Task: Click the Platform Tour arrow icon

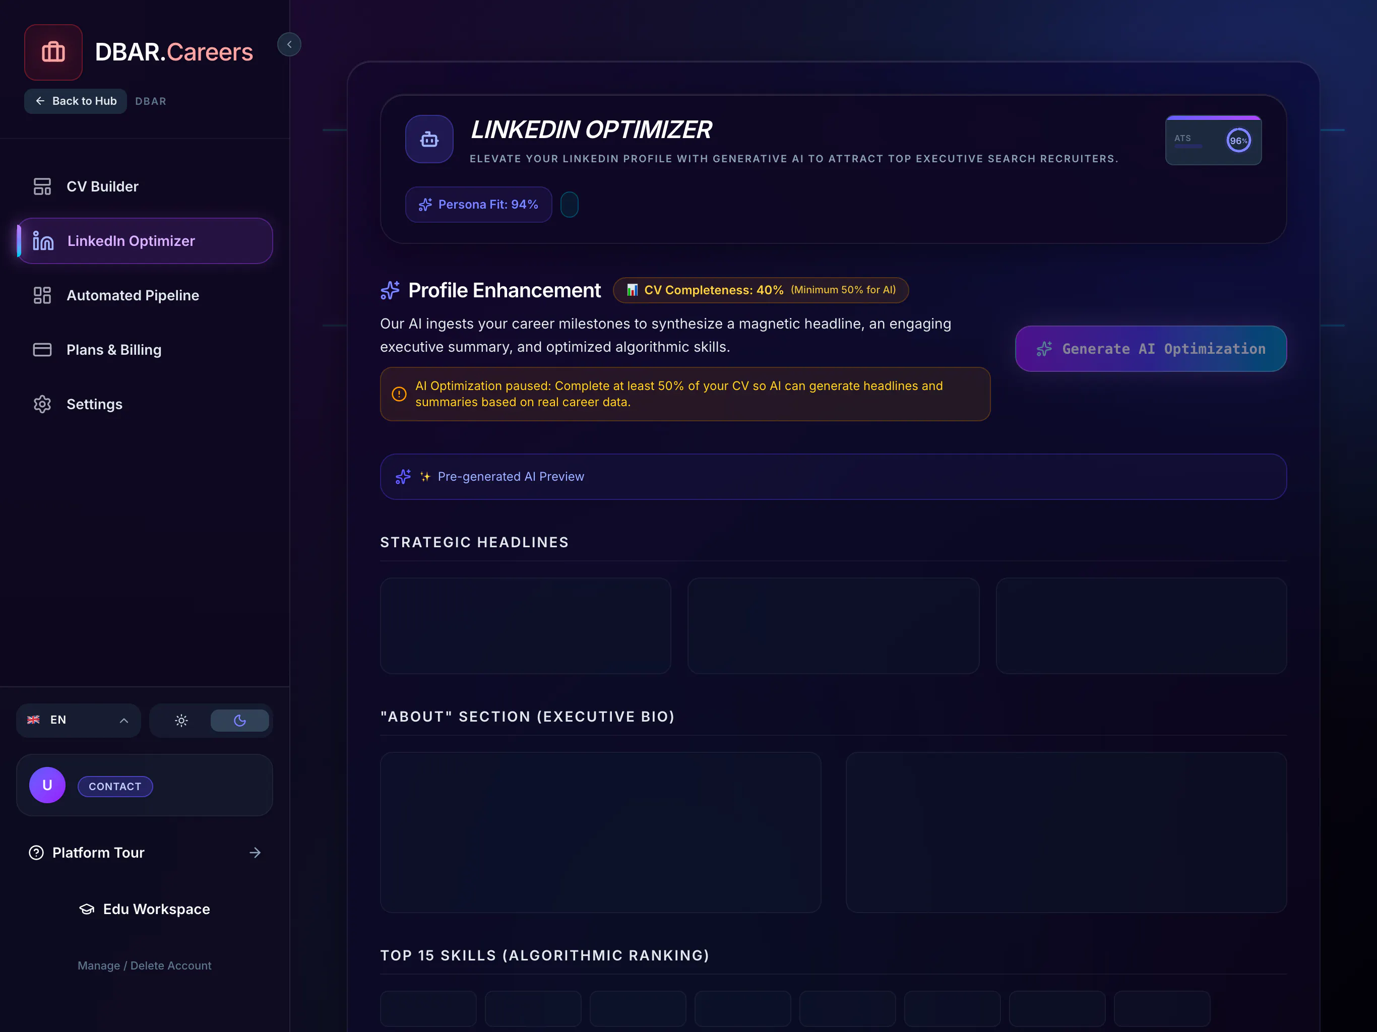Action: (255, 853)
